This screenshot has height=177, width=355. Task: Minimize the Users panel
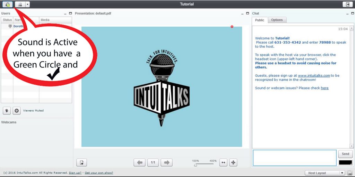(65, 13)
